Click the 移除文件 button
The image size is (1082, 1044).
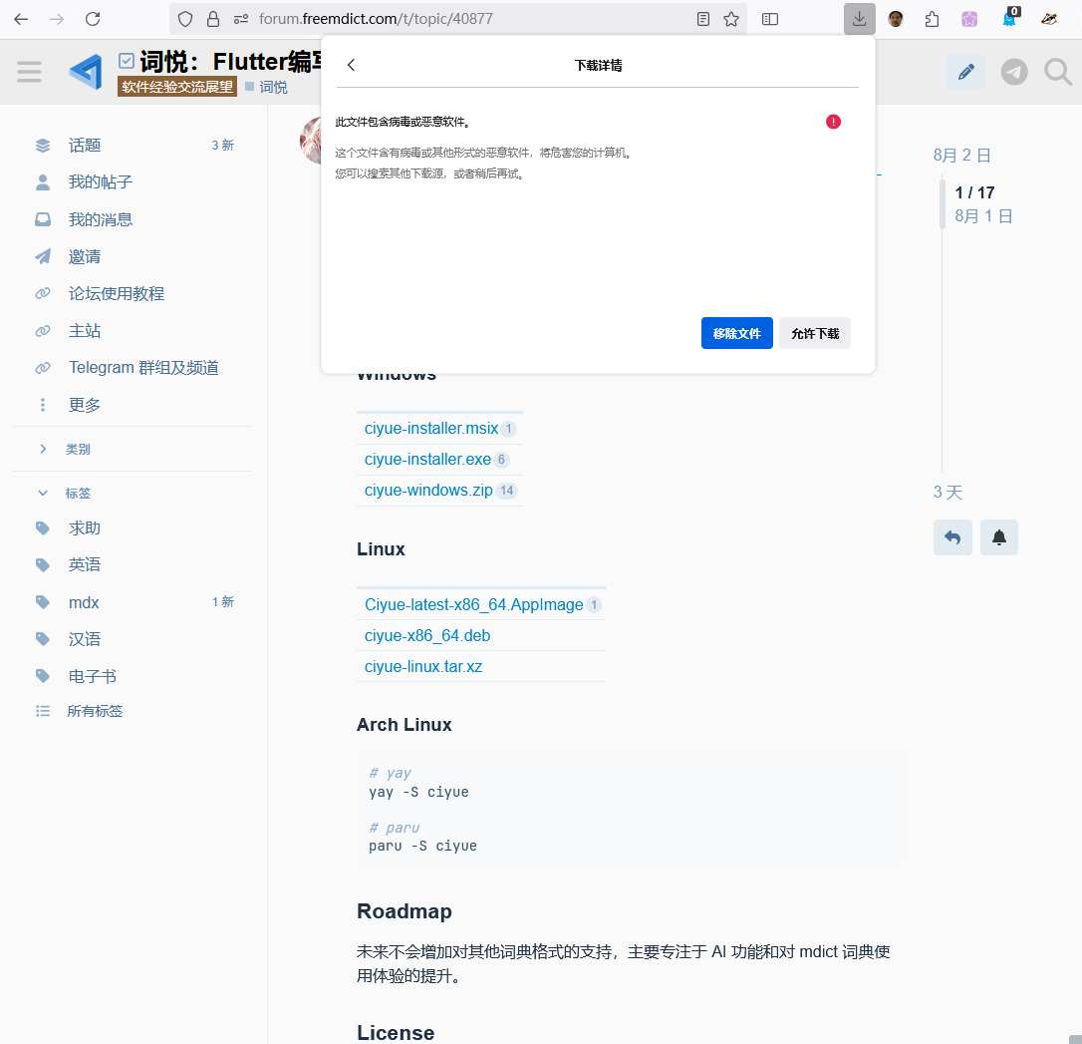coord(736,333)
